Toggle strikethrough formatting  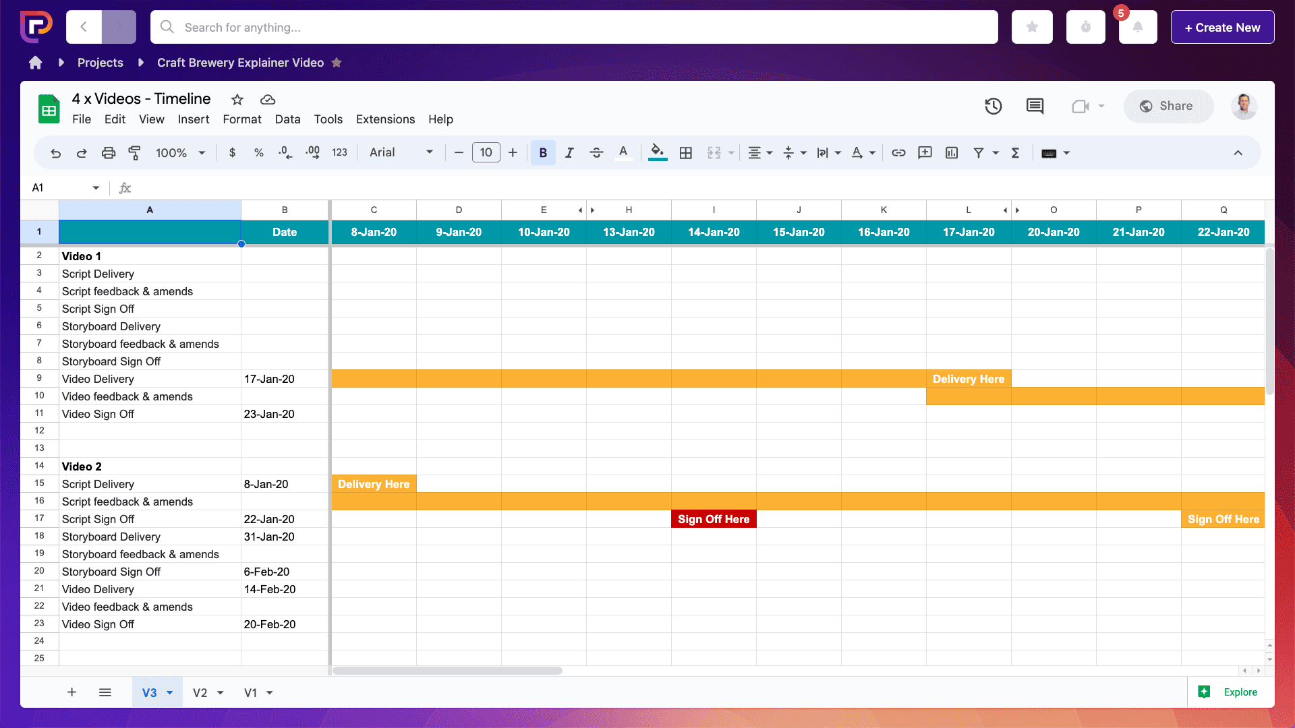(596, 153)
